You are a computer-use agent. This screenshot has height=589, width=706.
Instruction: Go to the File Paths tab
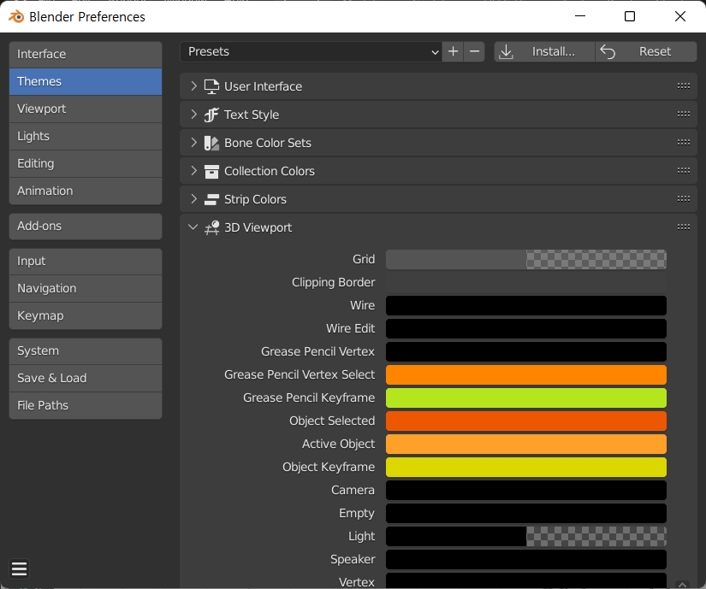pos(86,405)
